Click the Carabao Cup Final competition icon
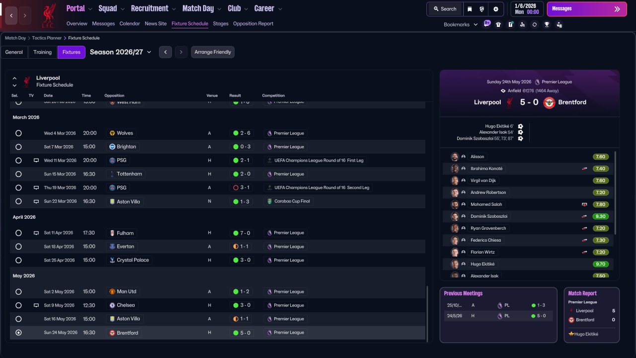636x358 pixels. 269,201
